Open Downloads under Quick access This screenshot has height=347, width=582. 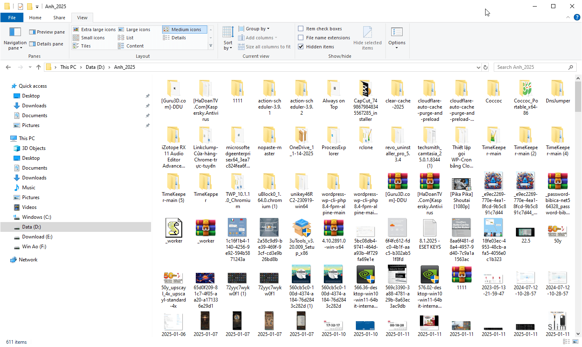point(34,106)
